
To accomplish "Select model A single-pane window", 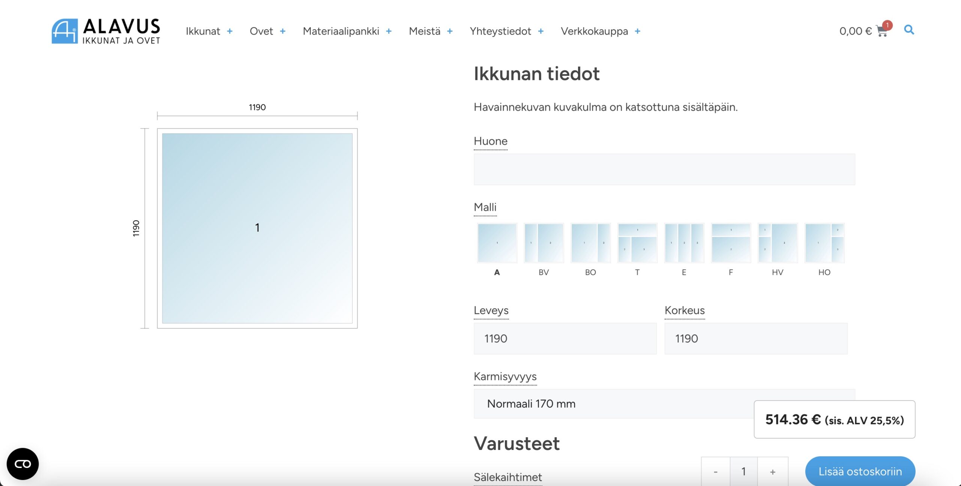I will point(497,243).
